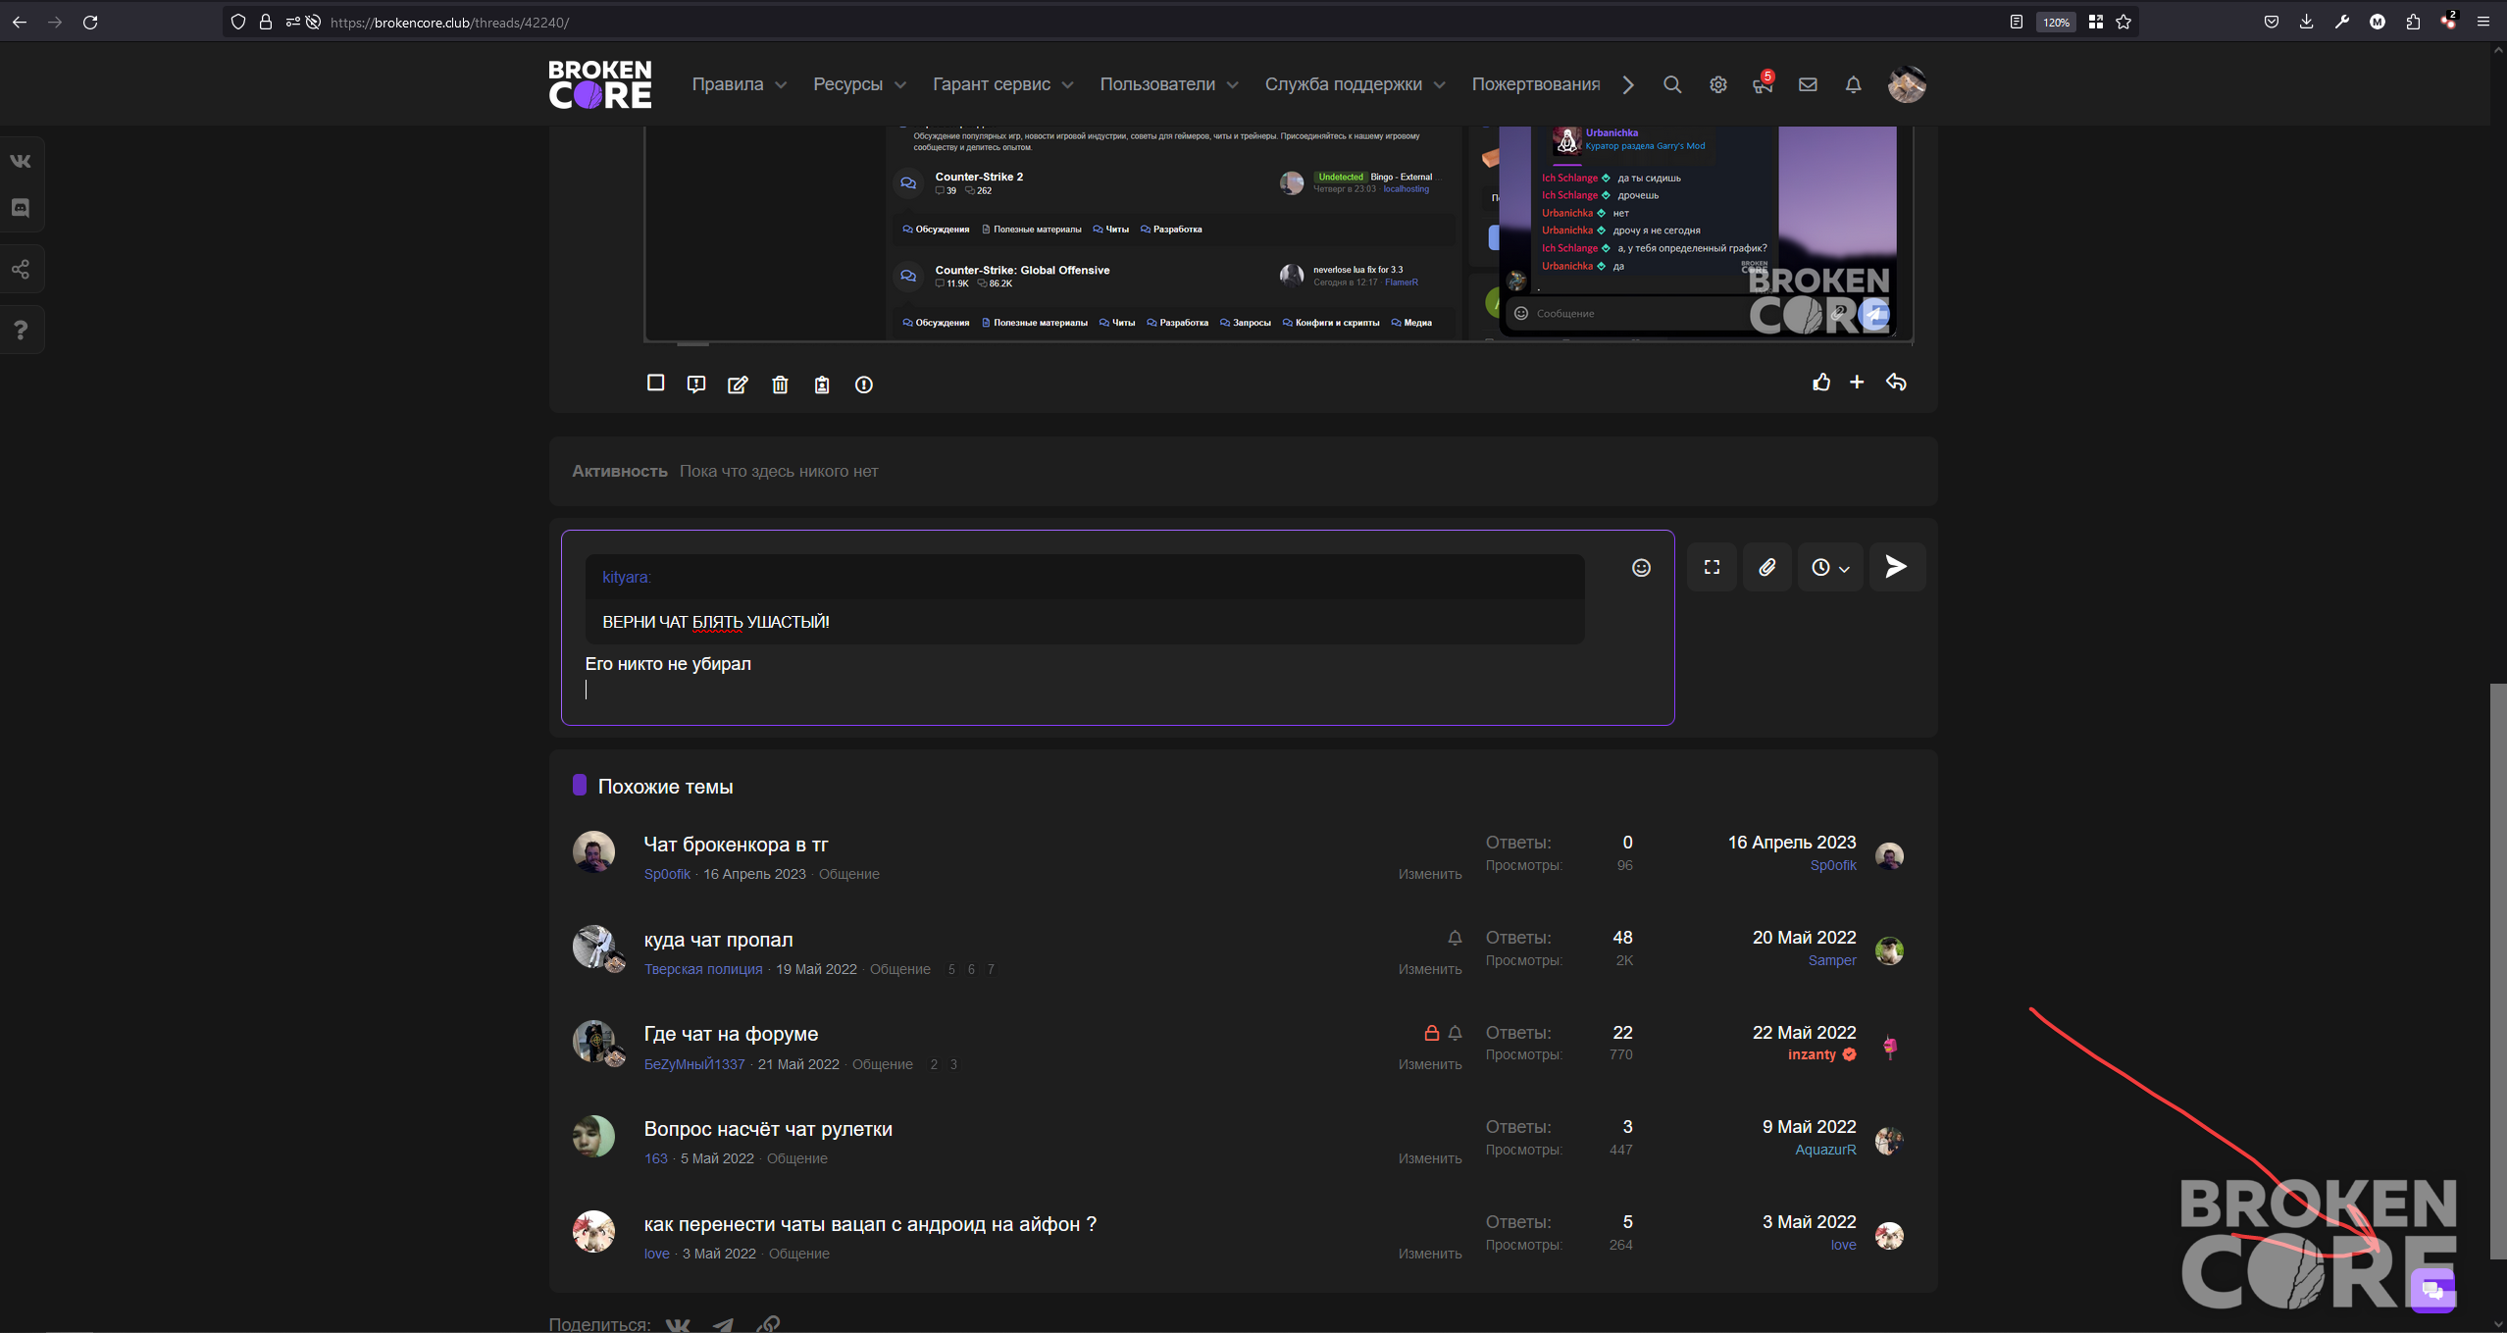
Task: Open the forum search icon
Action: pos(1672,84)
